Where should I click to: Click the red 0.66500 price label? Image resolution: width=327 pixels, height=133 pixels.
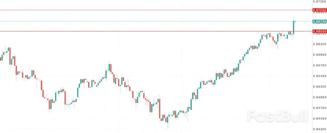pyautogui.click(x=320, y=31)
